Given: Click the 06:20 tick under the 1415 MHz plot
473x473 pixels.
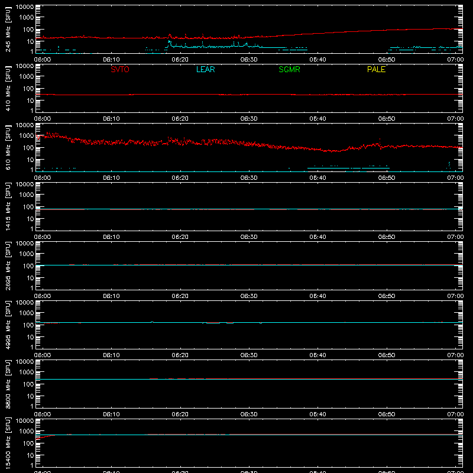Looking at the screenshot, I should pyautogui.click(x=180, y=237).
